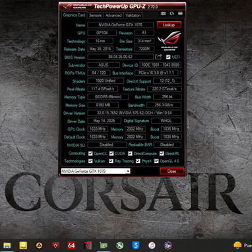Toggle the UEFI checkbox
Image resolution: width=252 pixels, height=252 pixels.
(x=168, y=57)
